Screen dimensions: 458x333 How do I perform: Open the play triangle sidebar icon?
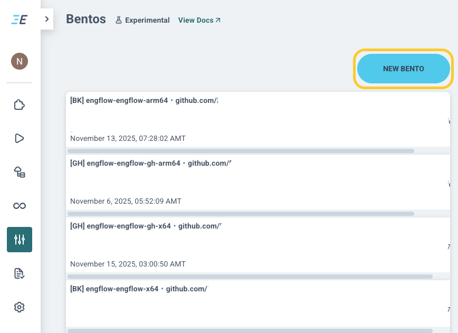[20, 138]
